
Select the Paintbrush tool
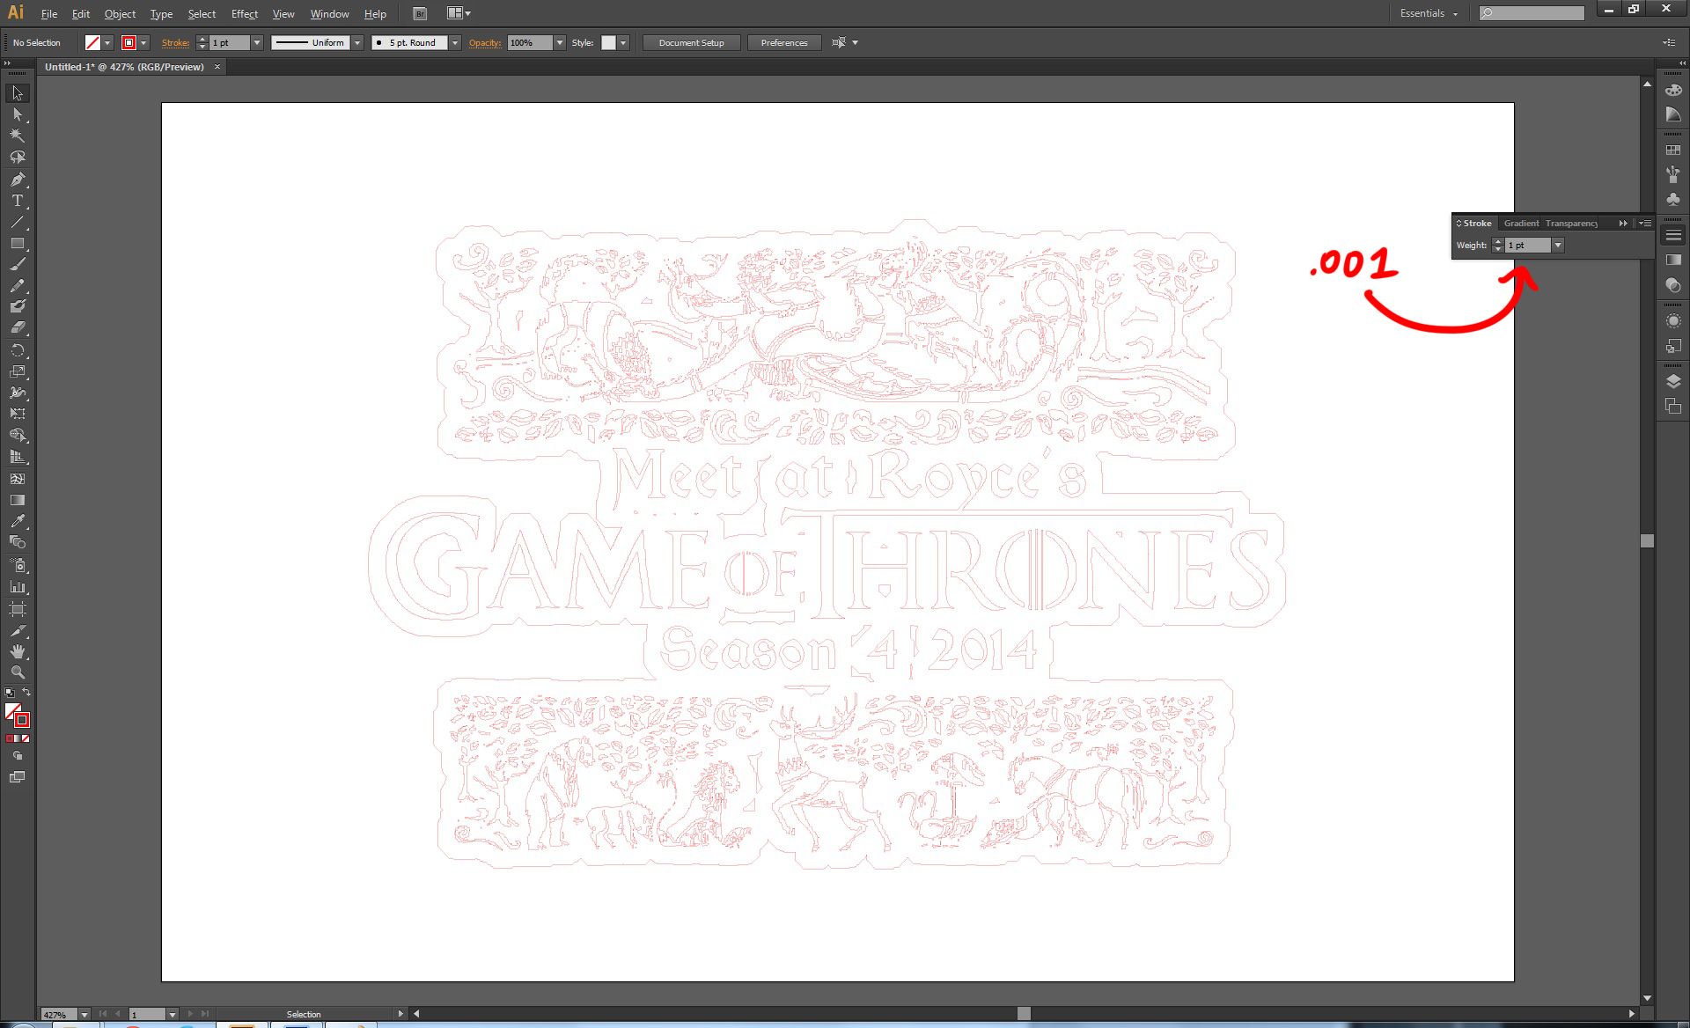click(x=17, y=264)
